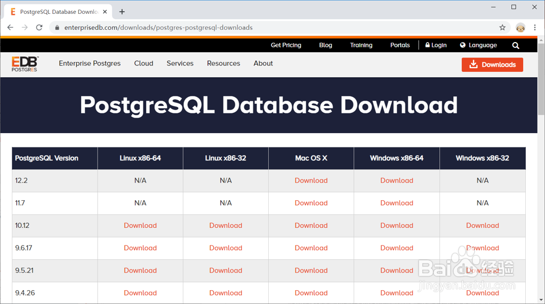Screen dimensions: 545x304
Task: Open a new browser tab
Action: point(122,12)
